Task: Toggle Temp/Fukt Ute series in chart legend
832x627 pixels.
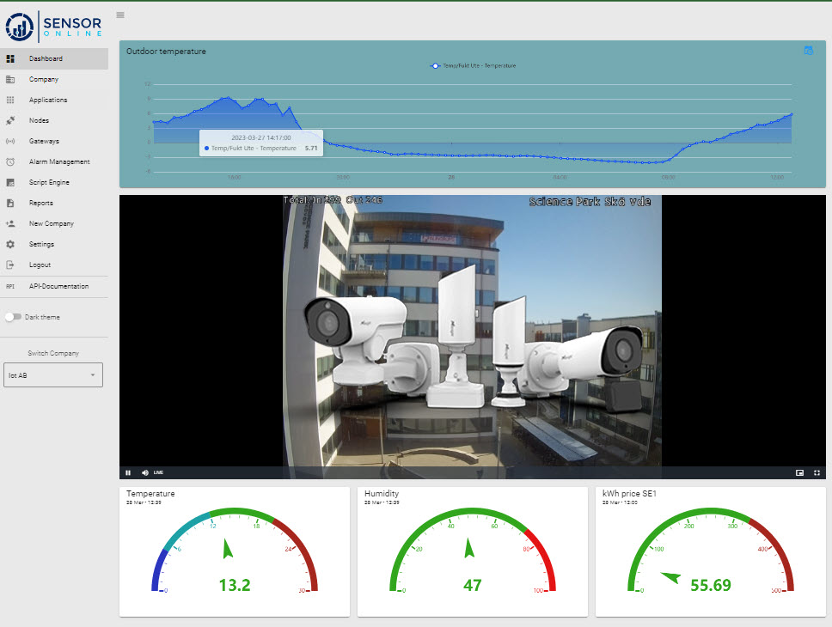Action: (x=473, y=65)
